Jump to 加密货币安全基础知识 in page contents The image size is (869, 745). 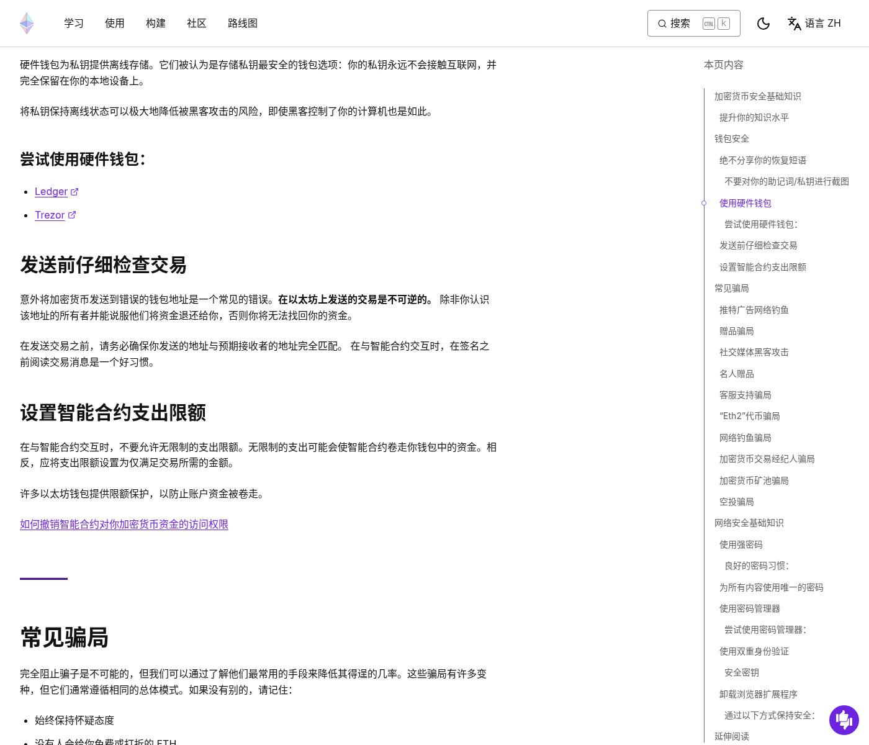[x=757, y=96]
